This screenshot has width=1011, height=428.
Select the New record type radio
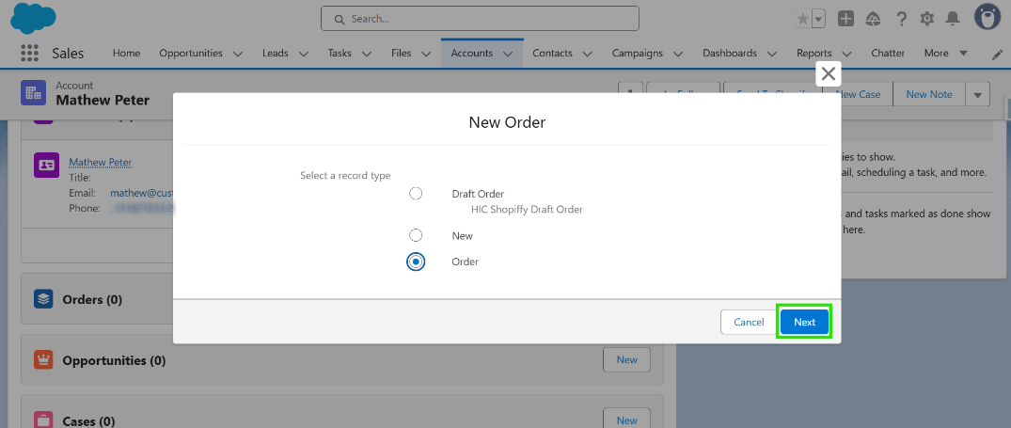pos(416,236)
